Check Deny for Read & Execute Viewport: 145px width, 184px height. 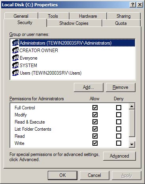pos(119,122)
